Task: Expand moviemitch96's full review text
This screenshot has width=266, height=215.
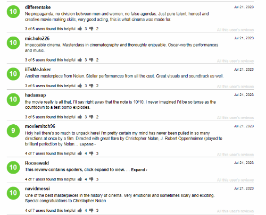Action: point(87,144)
